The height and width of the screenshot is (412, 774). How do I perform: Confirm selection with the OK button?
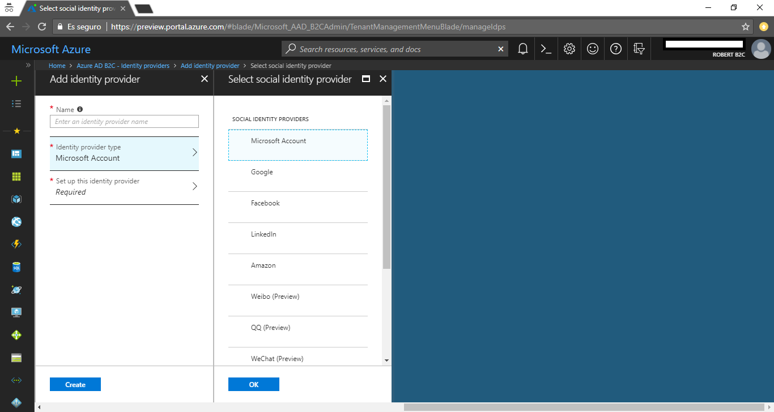[253, 384]
